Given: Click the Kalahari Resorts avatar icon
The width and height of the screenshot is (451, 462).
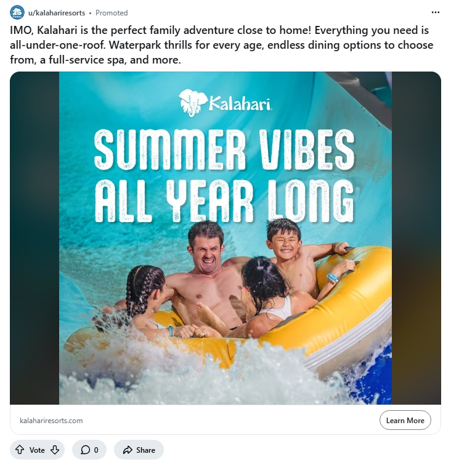Looking at the screenshot, I should (x=17, y=12).
